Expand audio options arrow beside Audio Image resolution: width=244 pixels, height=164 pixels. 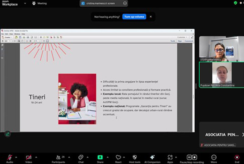(16, 157)
